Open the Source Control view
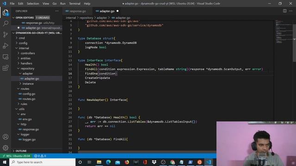296x166 pixels. 6,35
